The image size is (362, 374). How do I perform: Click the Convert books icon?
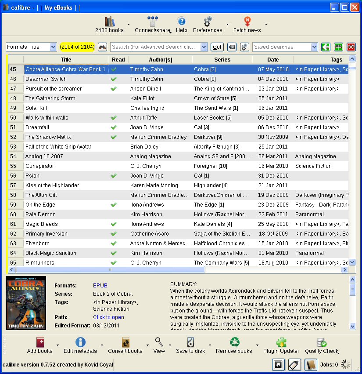(x=125, y=342)
